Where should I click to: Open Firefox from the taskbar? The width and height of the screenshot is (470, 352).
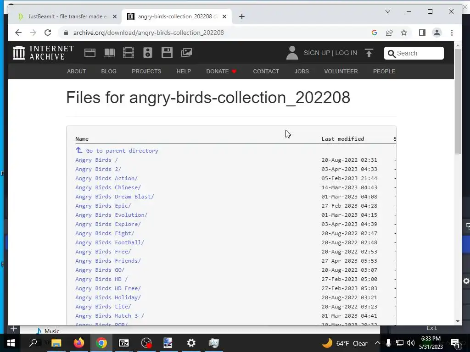click(79, 343)
